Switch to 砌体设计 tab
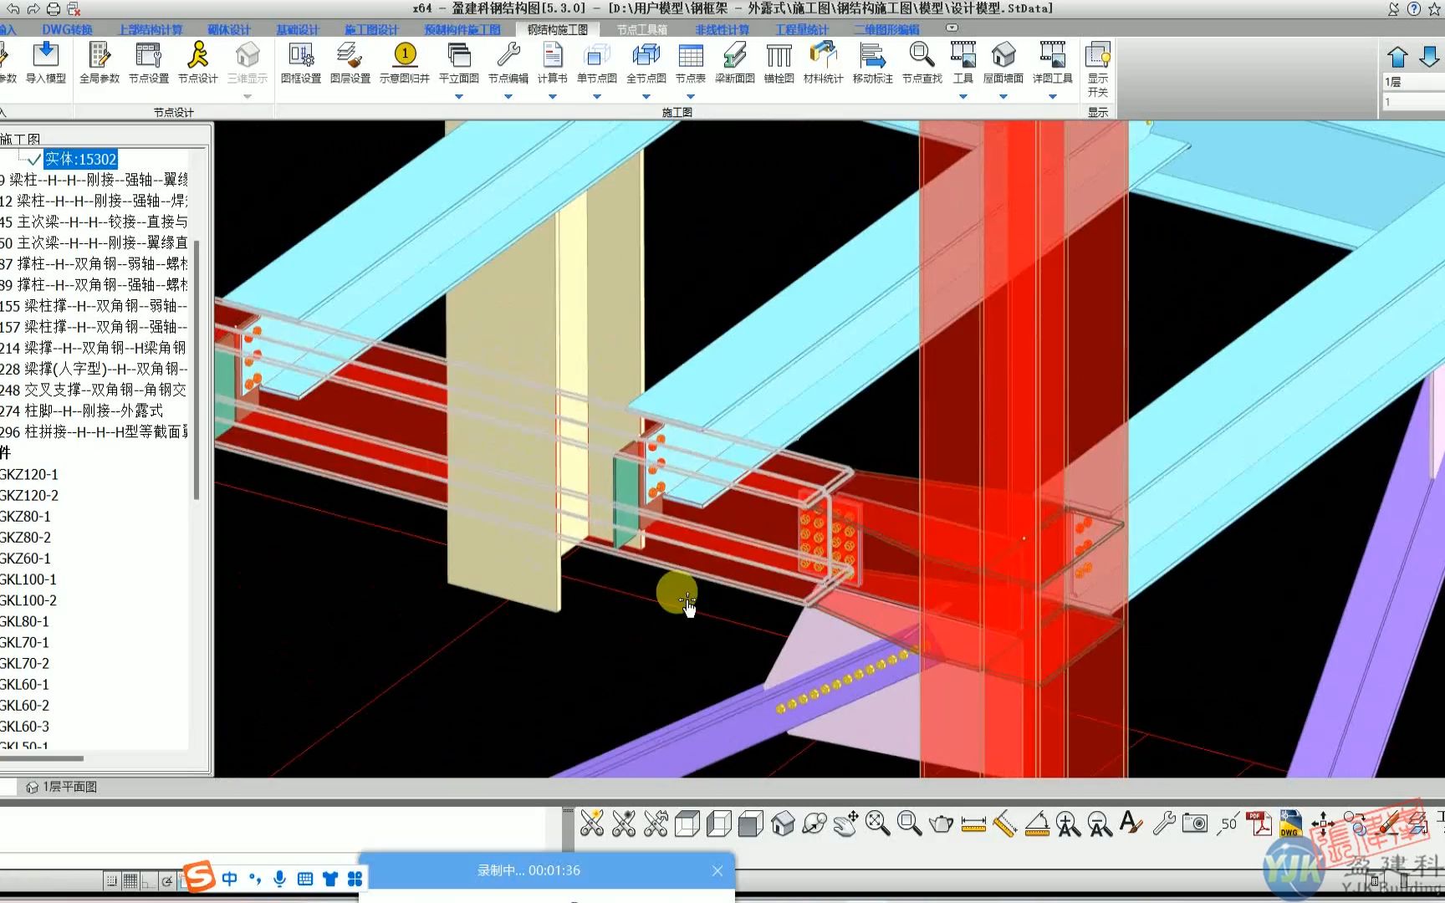Screen dimensions: 1445x903 point(229,29)
